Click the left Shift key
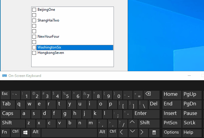This screenshot has height=138, width=204. [13, 123]
